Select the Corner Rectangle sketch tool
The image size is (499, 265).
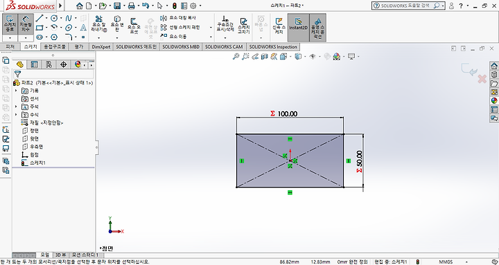coord(40,28)
